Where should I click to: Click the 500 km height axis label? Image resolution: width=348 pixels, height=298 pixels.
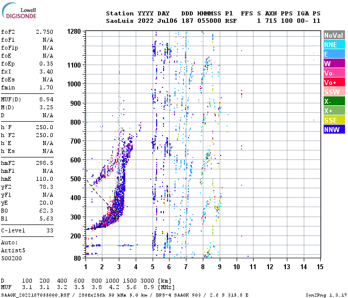click(76, 179)
